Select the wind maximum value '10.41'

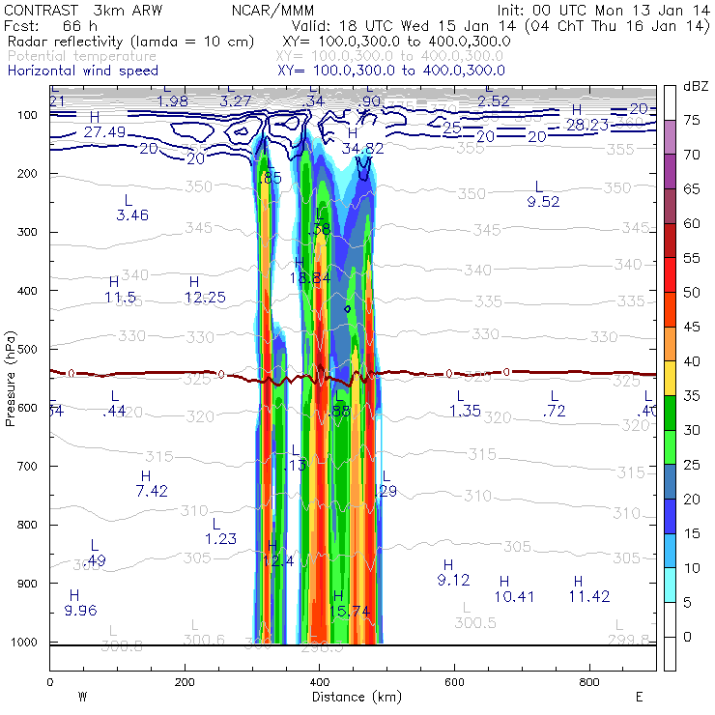pyautogui.click(x=514, y=596)
